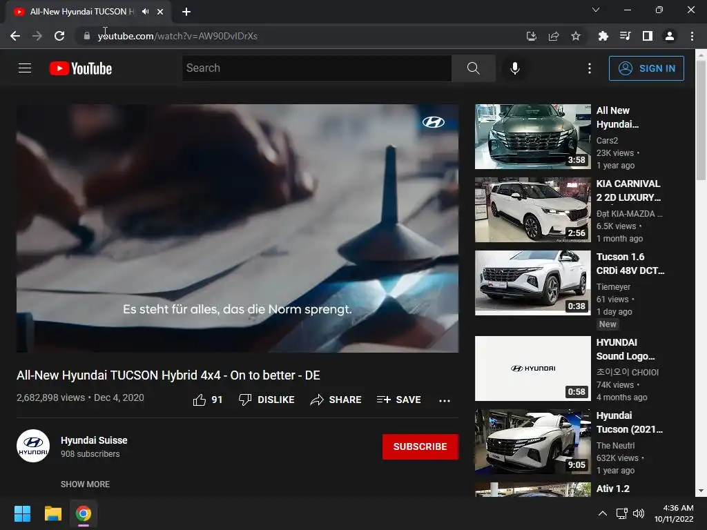Click the address bar URL

(177, 36)
